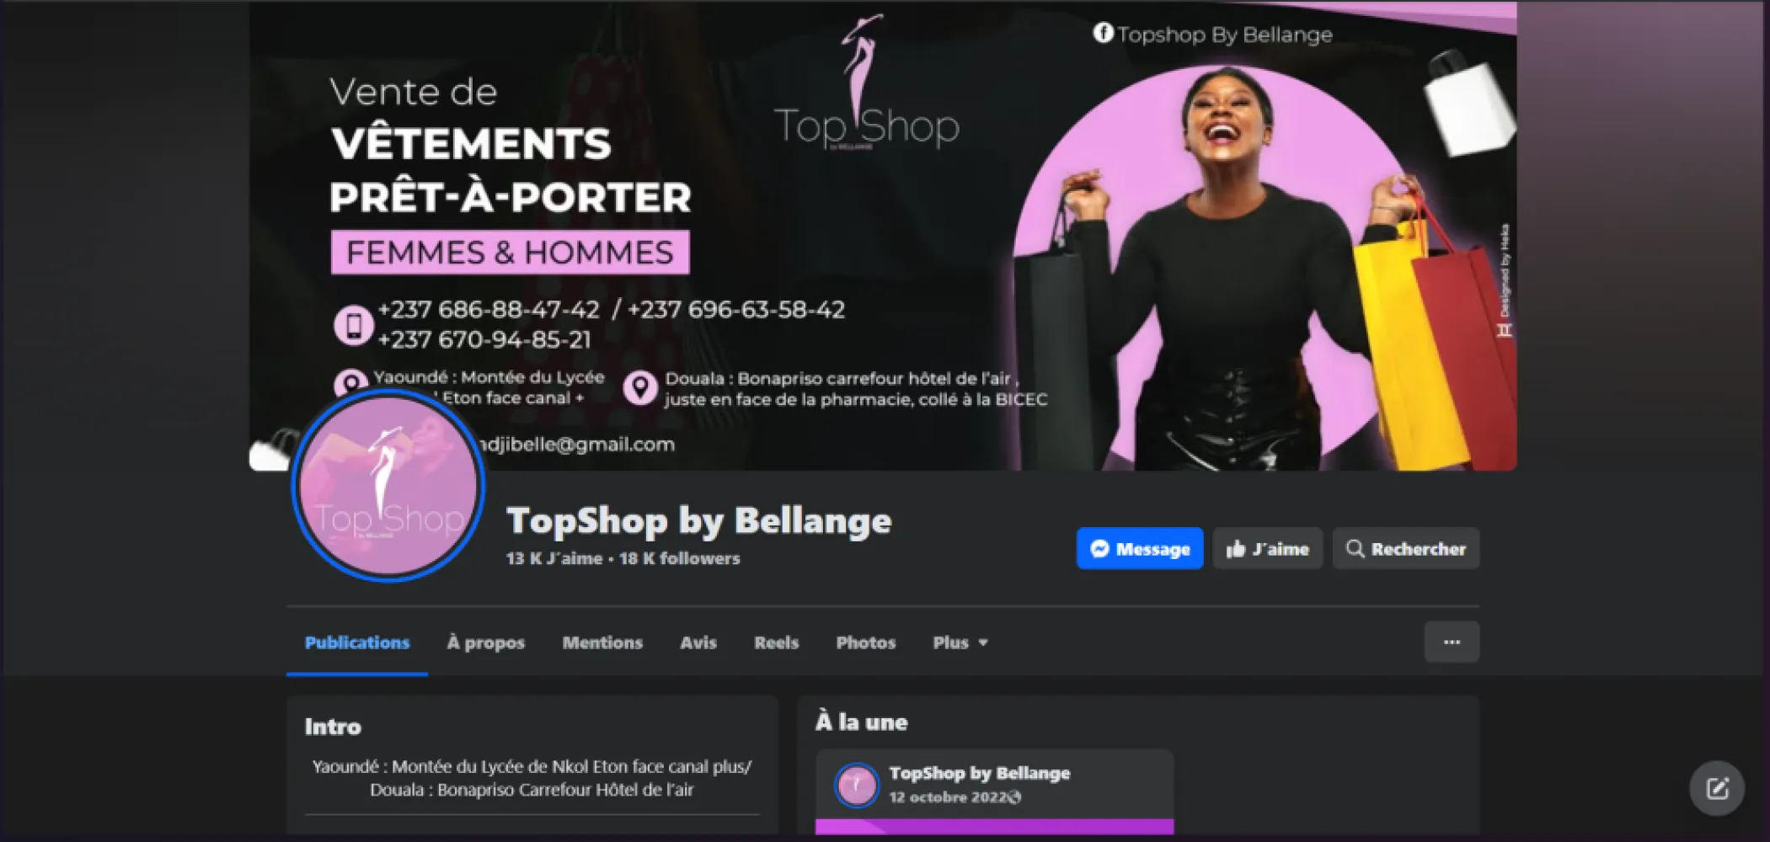
Task: Click the Douala location pin icon
Action: pyautogui.click(x=640, y=388)
